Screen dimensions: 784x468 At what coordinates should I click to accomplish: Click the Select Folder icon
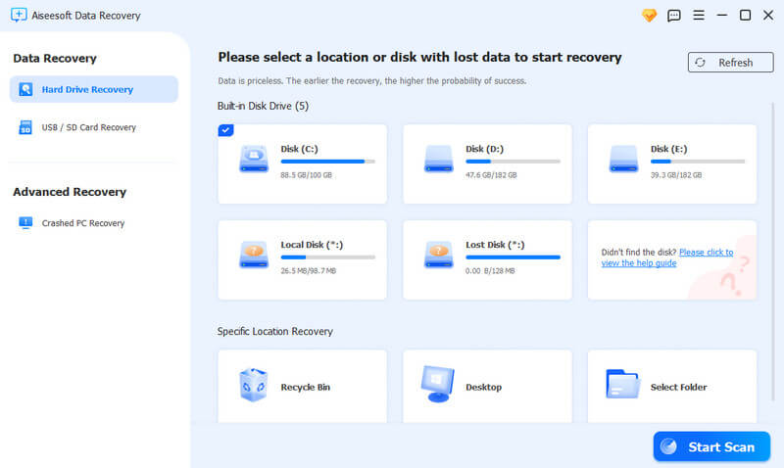(622, 384)
